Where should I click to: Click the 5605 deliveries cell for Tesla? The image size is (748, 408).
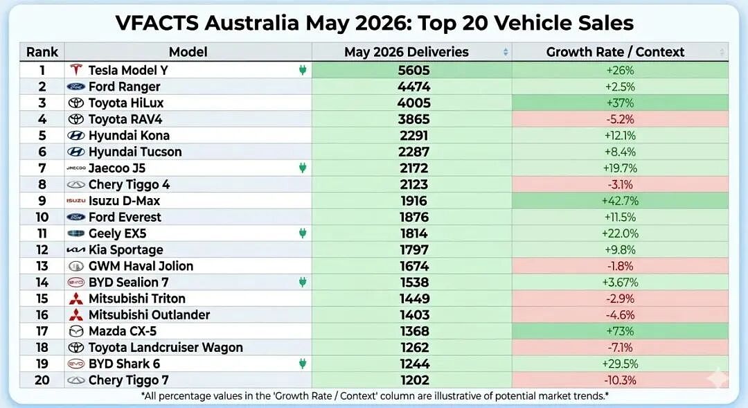pyautogui.click(x=412, y=70)
